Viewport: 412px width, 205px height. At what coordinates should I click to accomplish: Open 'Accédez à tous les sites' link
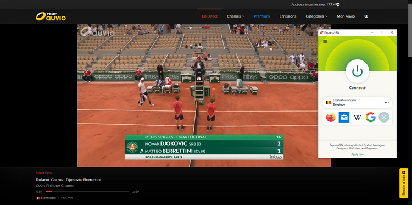tap(315, 4)
